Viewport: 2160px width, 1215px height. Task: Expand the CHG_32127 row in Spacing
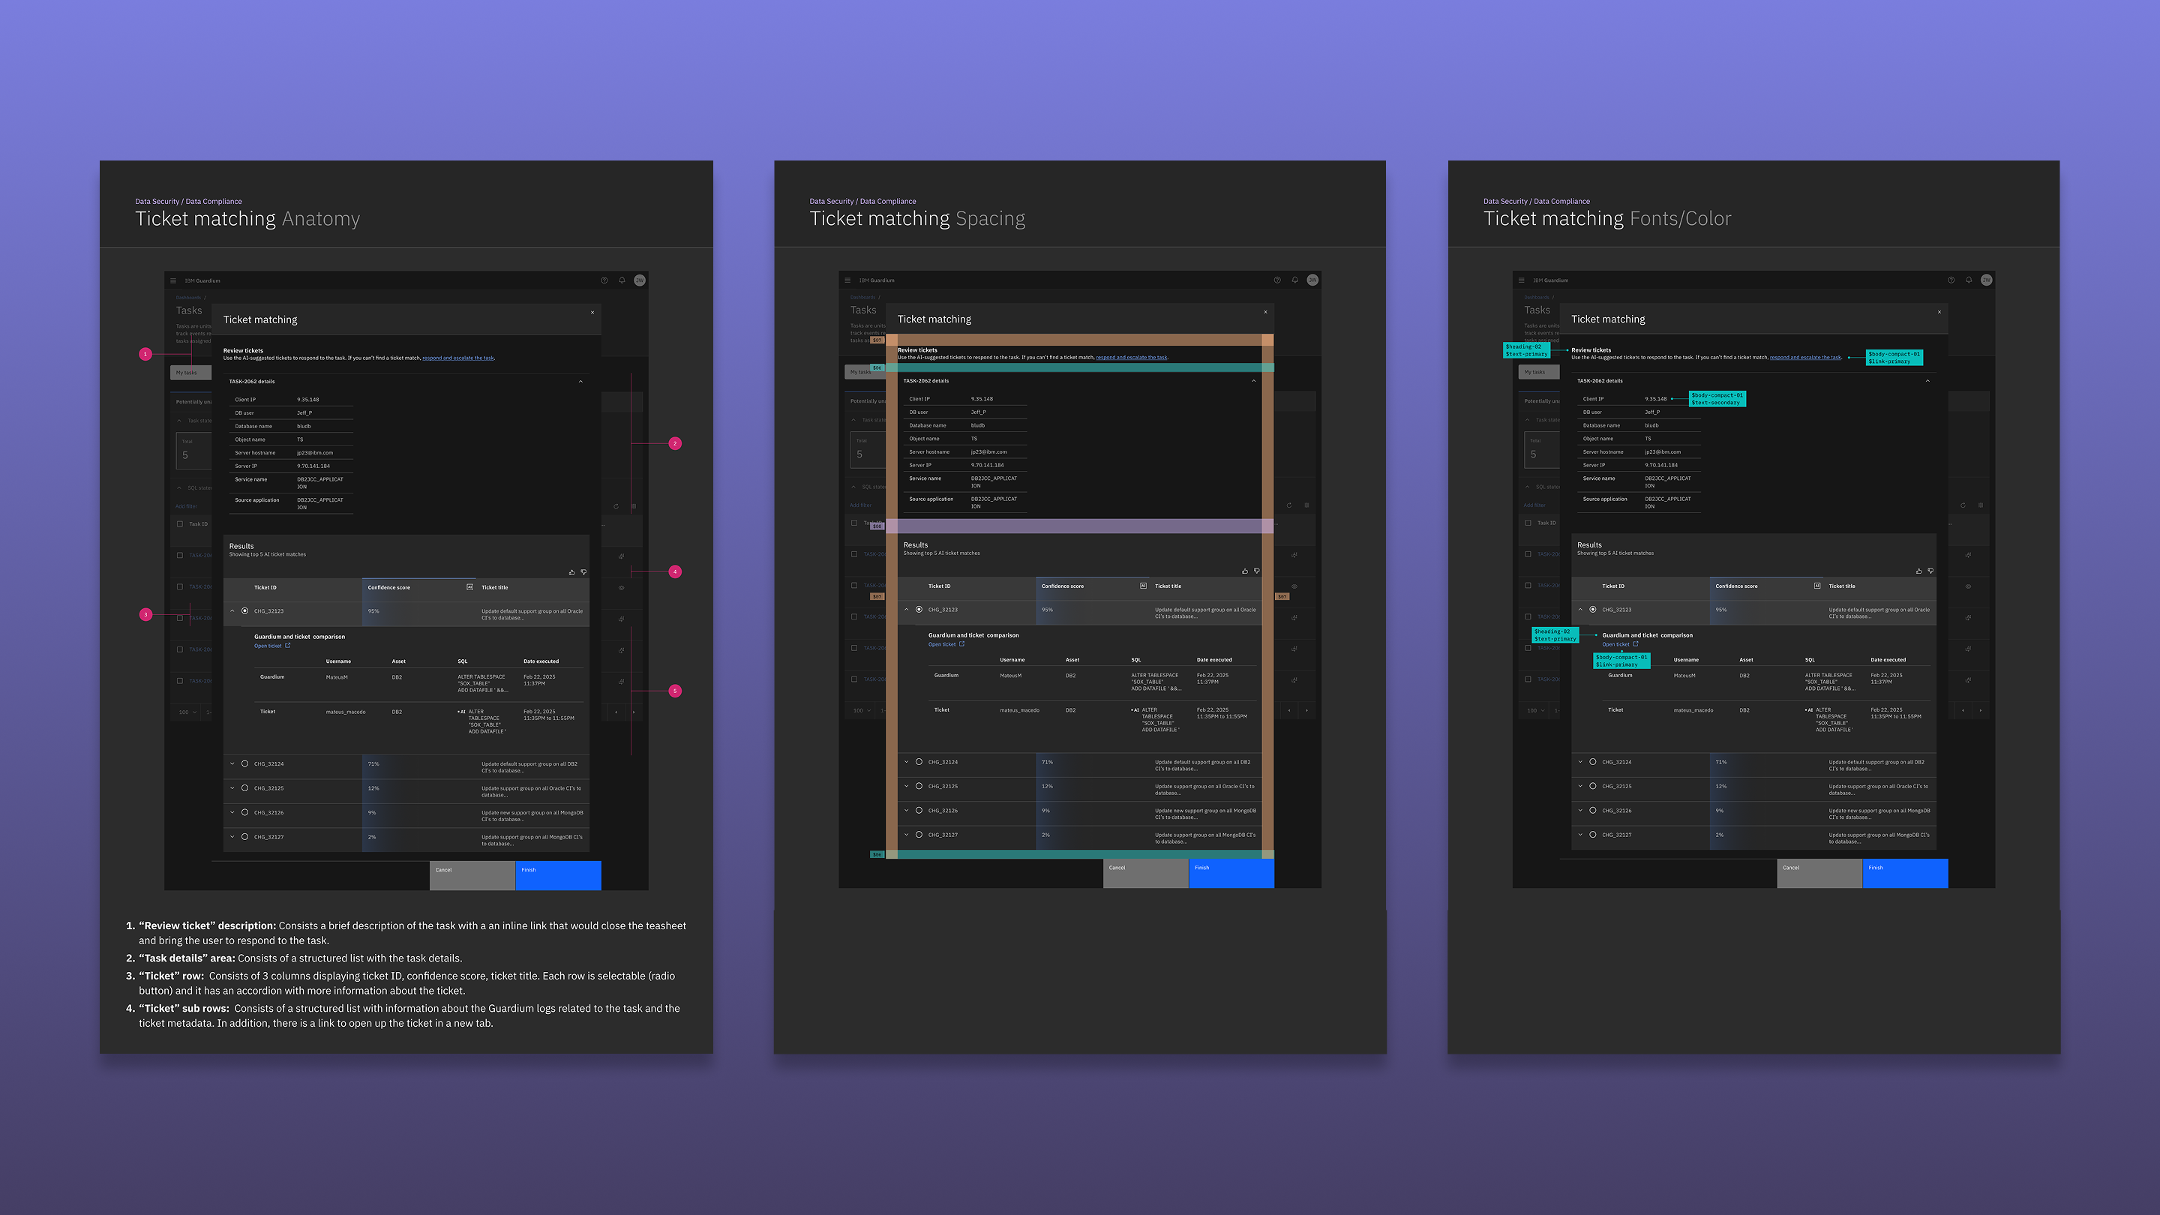point(907,835)
